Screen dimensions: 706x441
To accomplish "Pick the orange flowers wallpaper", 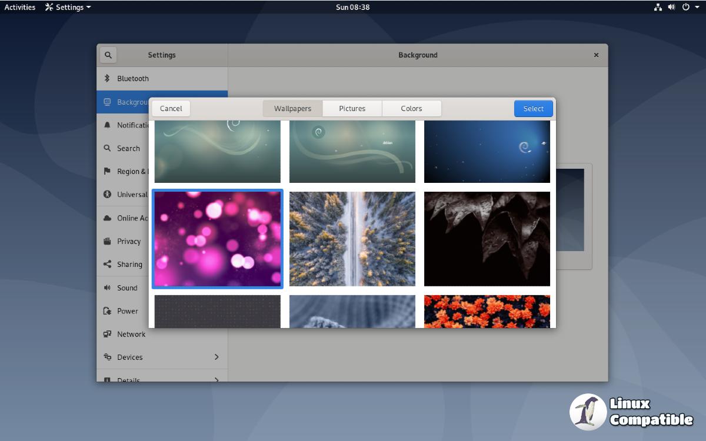I will [487, 311].
